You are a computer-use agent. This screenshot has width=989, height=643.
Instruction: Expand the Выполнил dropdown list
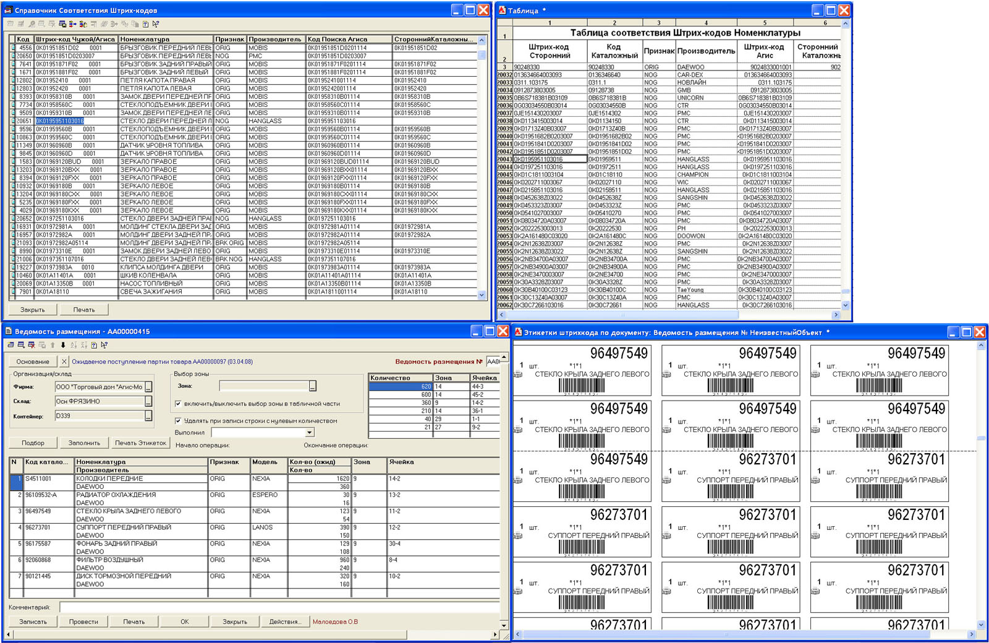tap(310, 432)
